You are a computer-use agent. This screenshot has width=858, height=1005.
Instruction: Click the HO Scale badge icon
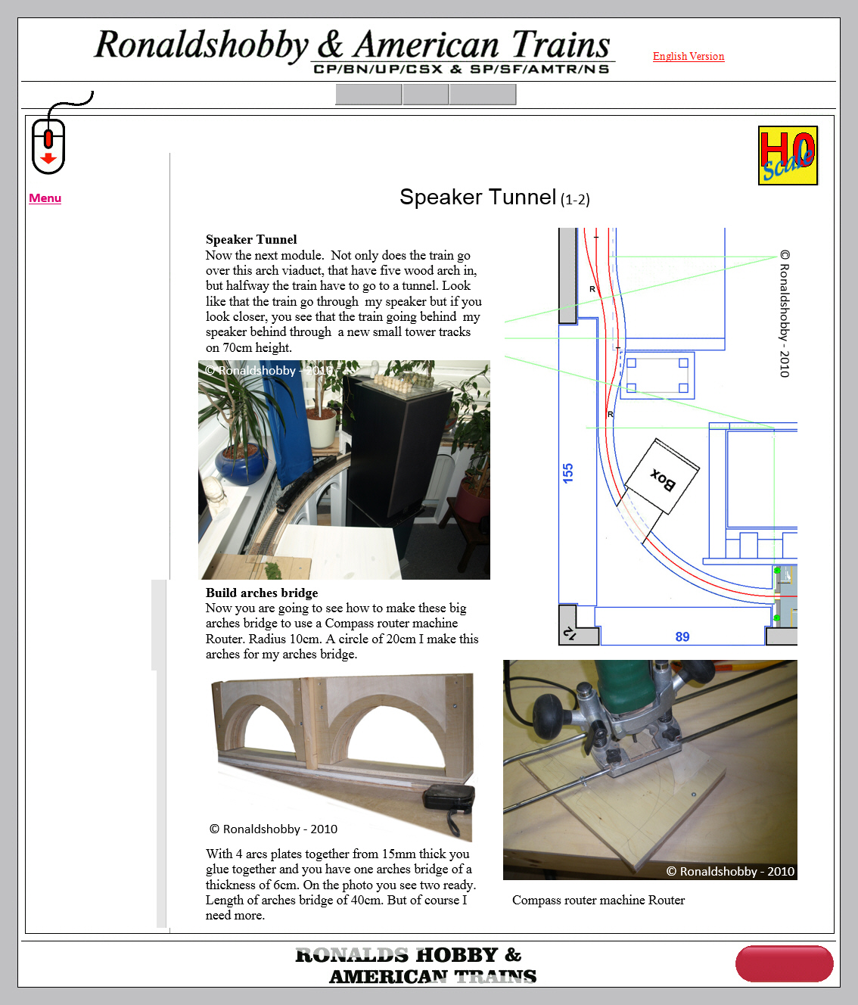click(x=788, y=155)
